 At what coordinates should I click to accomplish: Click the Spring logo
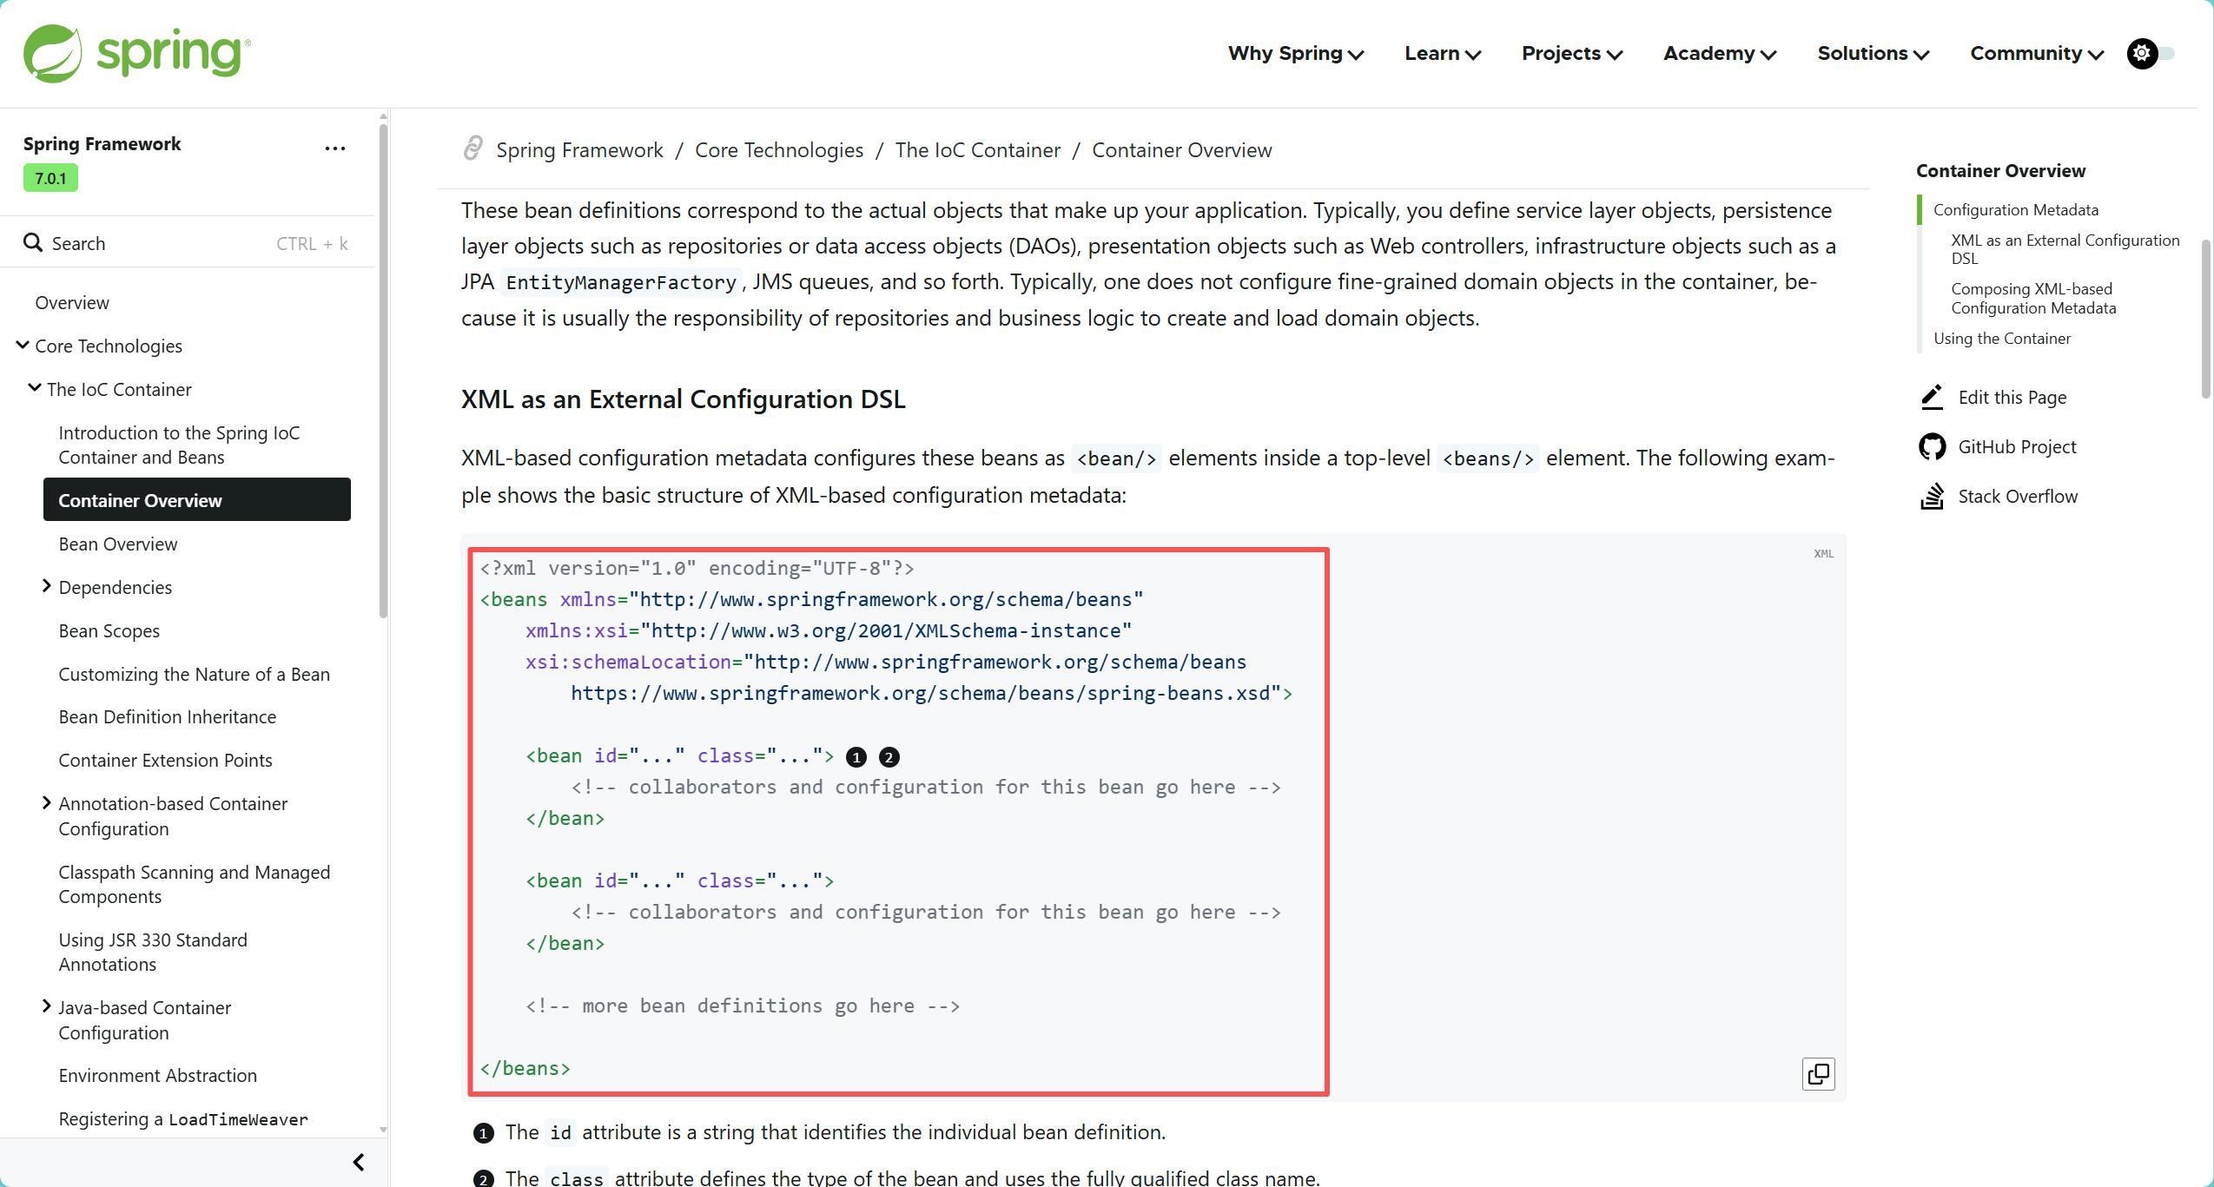tap(136, 53)
